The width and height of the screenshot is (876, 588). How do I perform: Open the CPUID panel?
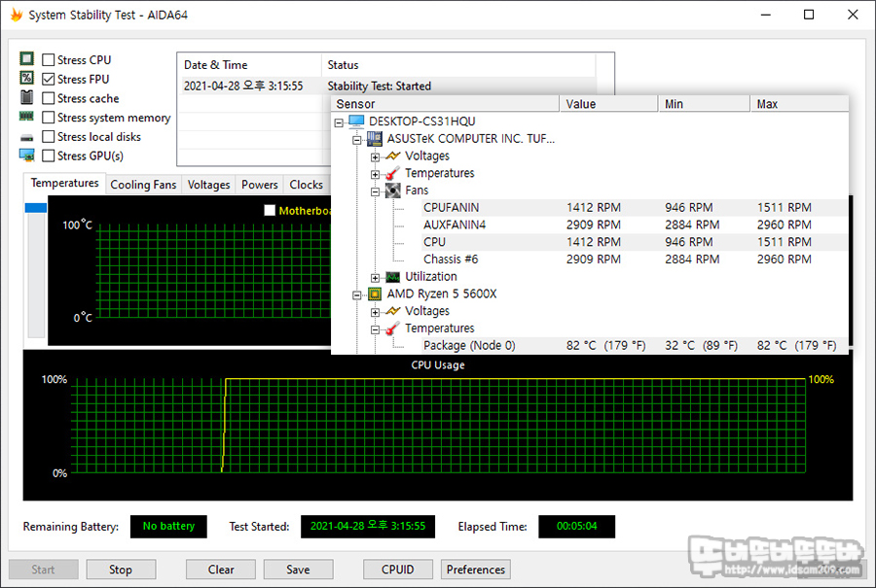pos(398,569)
